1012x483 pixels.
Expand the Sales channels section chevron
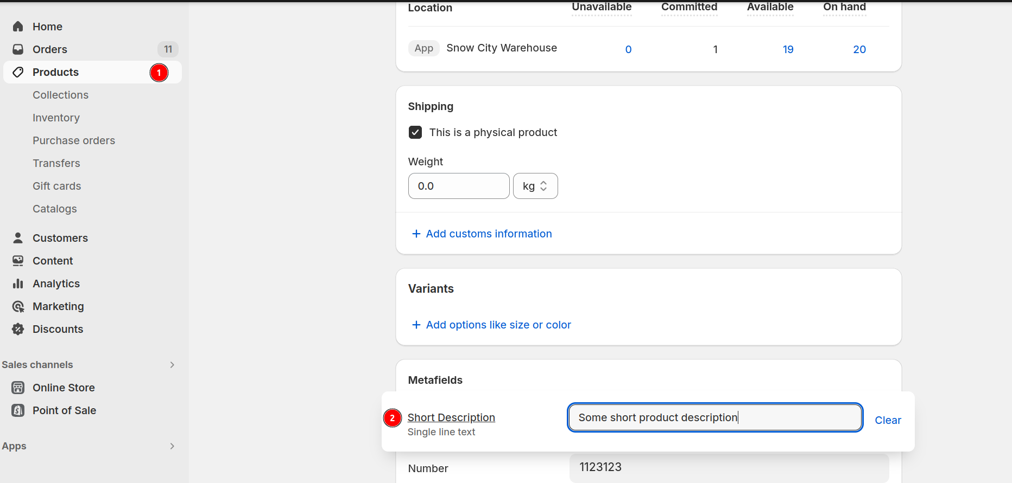pyautogui.click(x=172, y=365)
